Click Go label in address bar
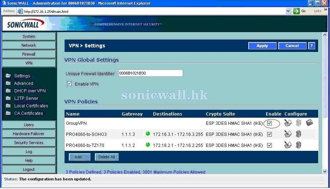This screenshot has height=189, width=330. (304, 11)
